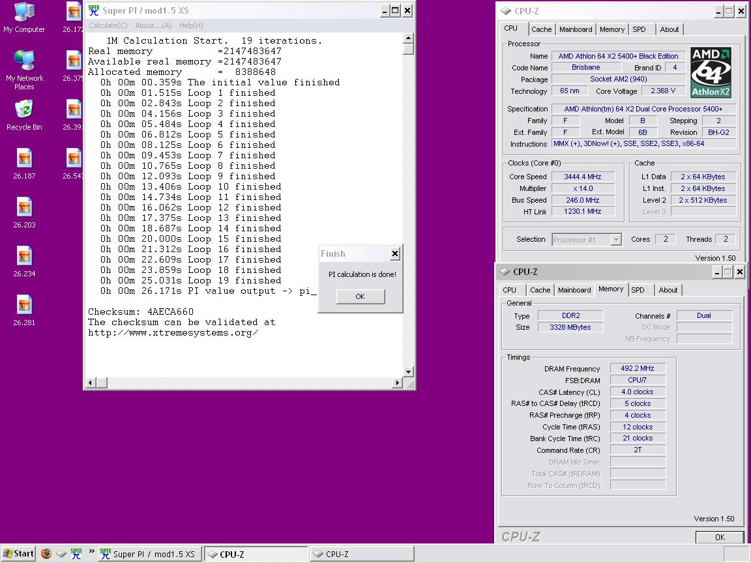Open Mainboard tab in lower CPU-Z

coord(574,289)
